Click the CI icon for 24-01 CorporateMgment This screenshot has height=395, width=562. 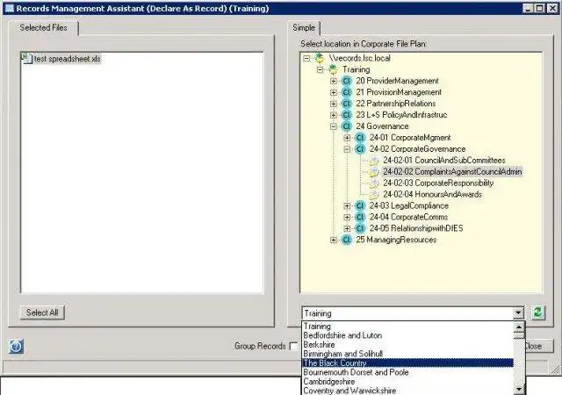[x=360, y=138]
